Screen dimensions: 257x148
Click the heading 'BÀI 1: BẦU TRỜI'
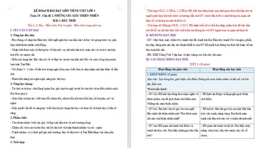[x=64, y=21]
